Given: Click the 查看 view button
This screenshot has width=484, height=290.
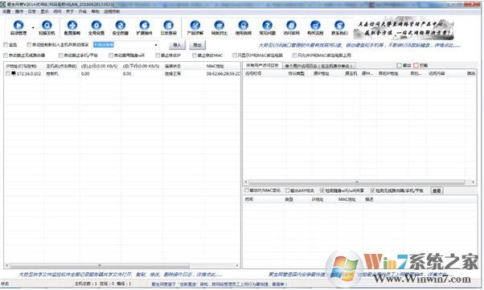Looking at the screenshot, I should click(437, 190).
